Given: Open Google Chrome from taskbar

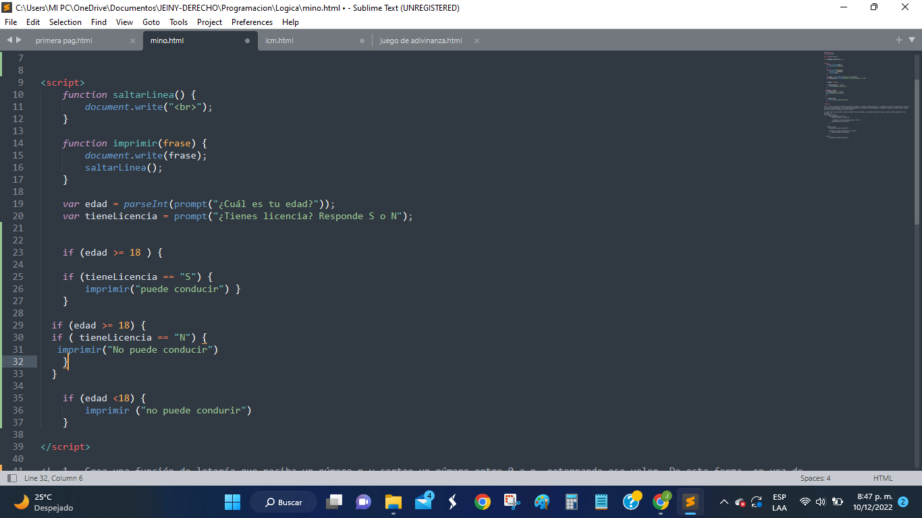Looking at the screenshot, I should (x=482, y=502).
